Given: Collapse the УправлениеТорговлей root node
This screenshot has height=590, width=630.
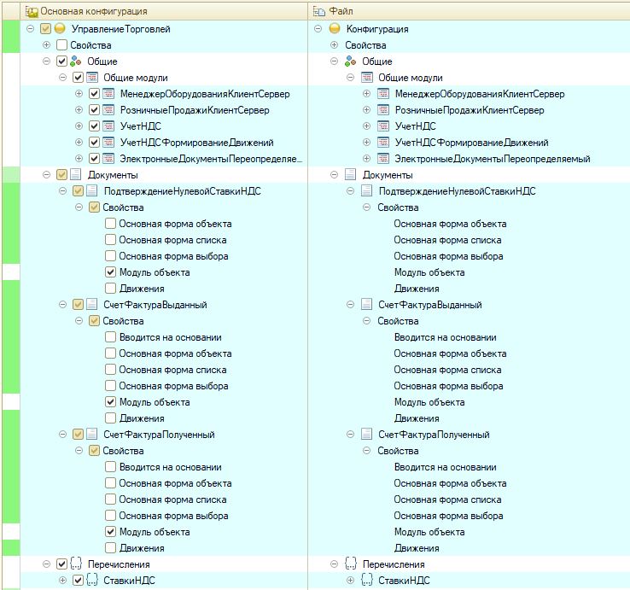Looking at the screenshot, I should 30,28.
